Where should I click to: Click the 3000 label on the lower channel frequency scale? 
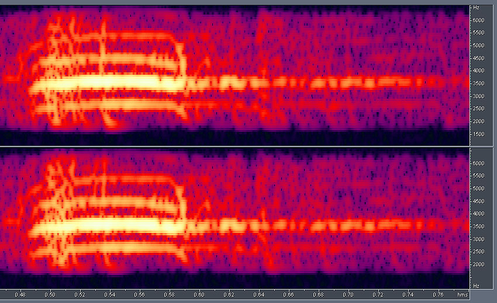pyautogui.click(x=479, y=239)
